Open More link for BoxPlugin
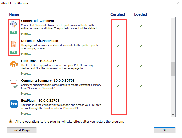 coord(26,114)
